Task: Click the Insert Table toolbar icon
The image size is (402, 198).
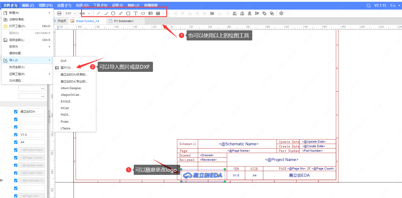Action: pos(158,13)
